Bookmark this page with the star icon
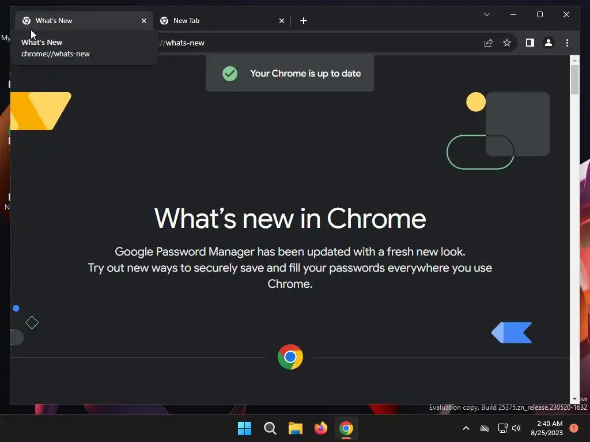 click(507, 43)
